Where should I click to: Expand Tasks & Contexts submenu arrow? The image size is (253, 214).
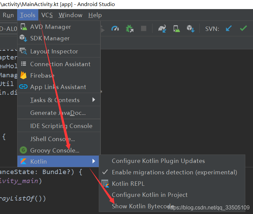(x=94, y=100)
